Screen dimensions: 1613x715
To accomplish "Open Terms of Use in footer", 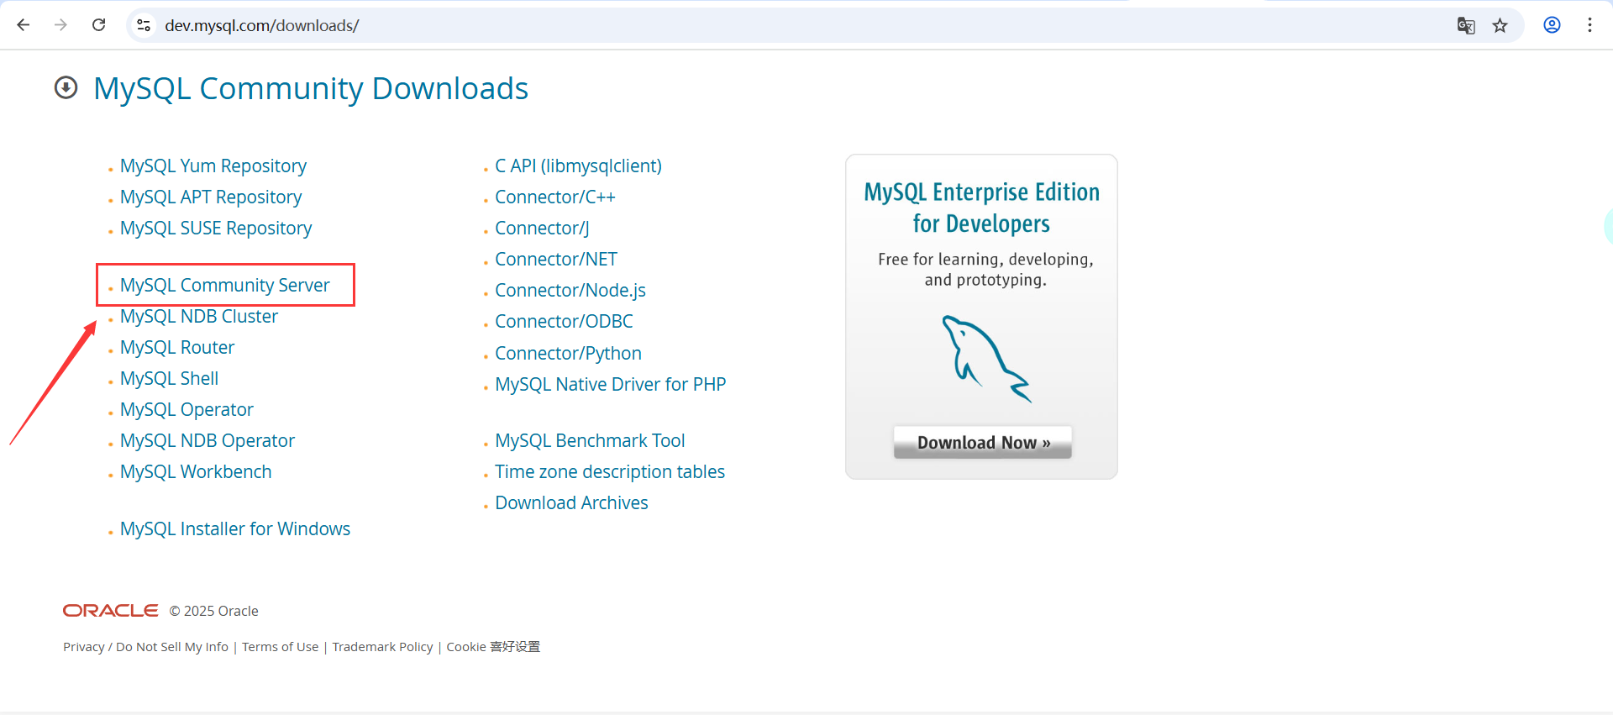I will click(x=281, y=647).
